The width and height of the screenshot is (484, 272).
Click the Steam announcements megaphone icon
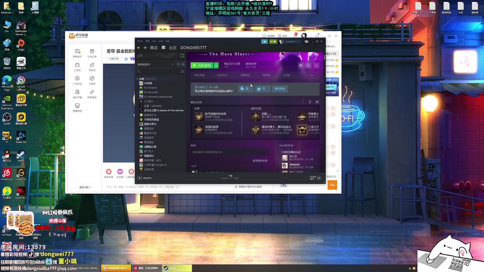[264, 42]
